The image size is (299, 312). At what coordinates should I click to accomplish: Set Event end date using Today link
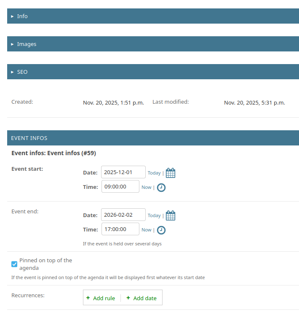pos(154,215)
